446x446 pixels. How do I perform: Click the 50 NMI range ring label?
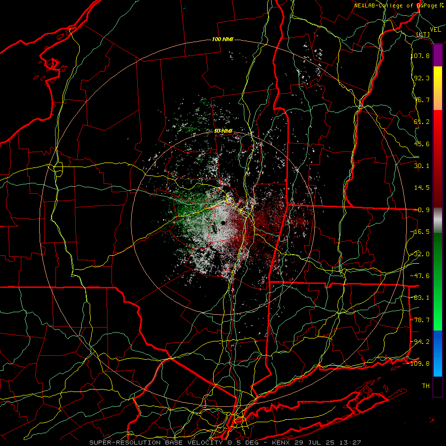coord(223,131)
